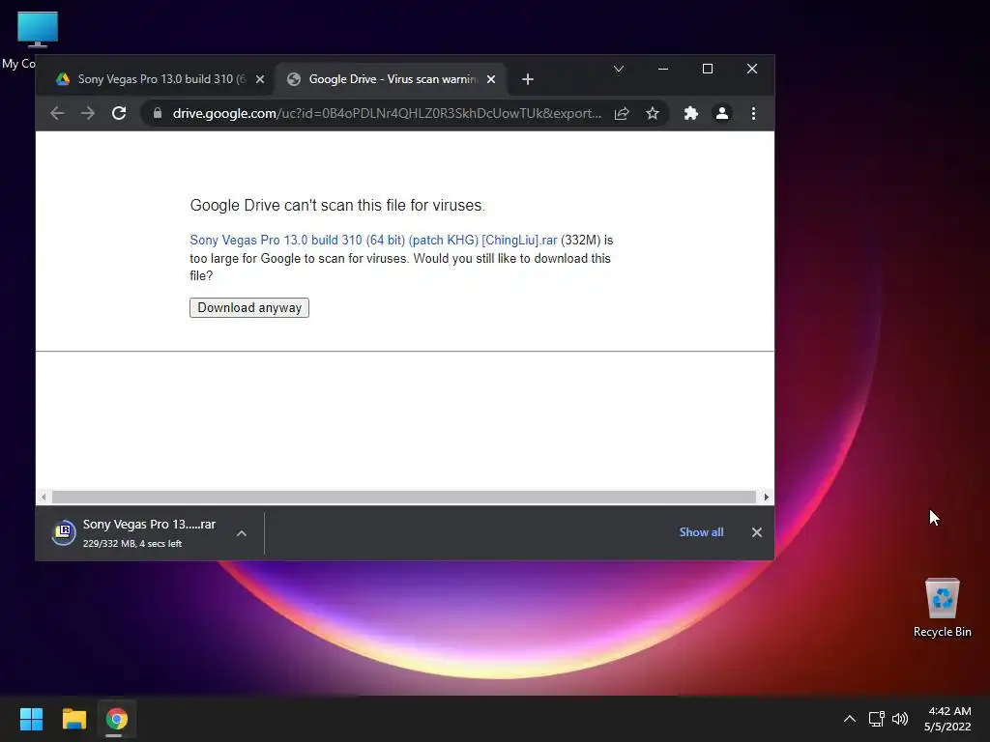Open File Explorer from the taskbar
Image resolution: width=990 pixels, height=742 pixels.
click(x=73, y=719)
